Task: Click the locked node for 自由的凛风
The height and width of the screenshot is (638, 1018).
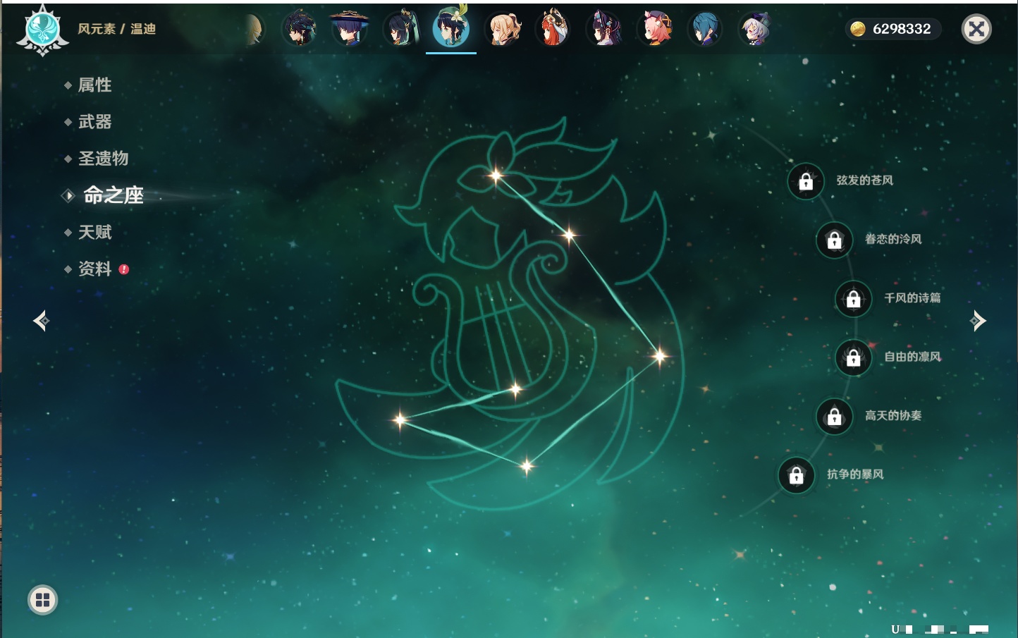Action: (x=853, y=357)
